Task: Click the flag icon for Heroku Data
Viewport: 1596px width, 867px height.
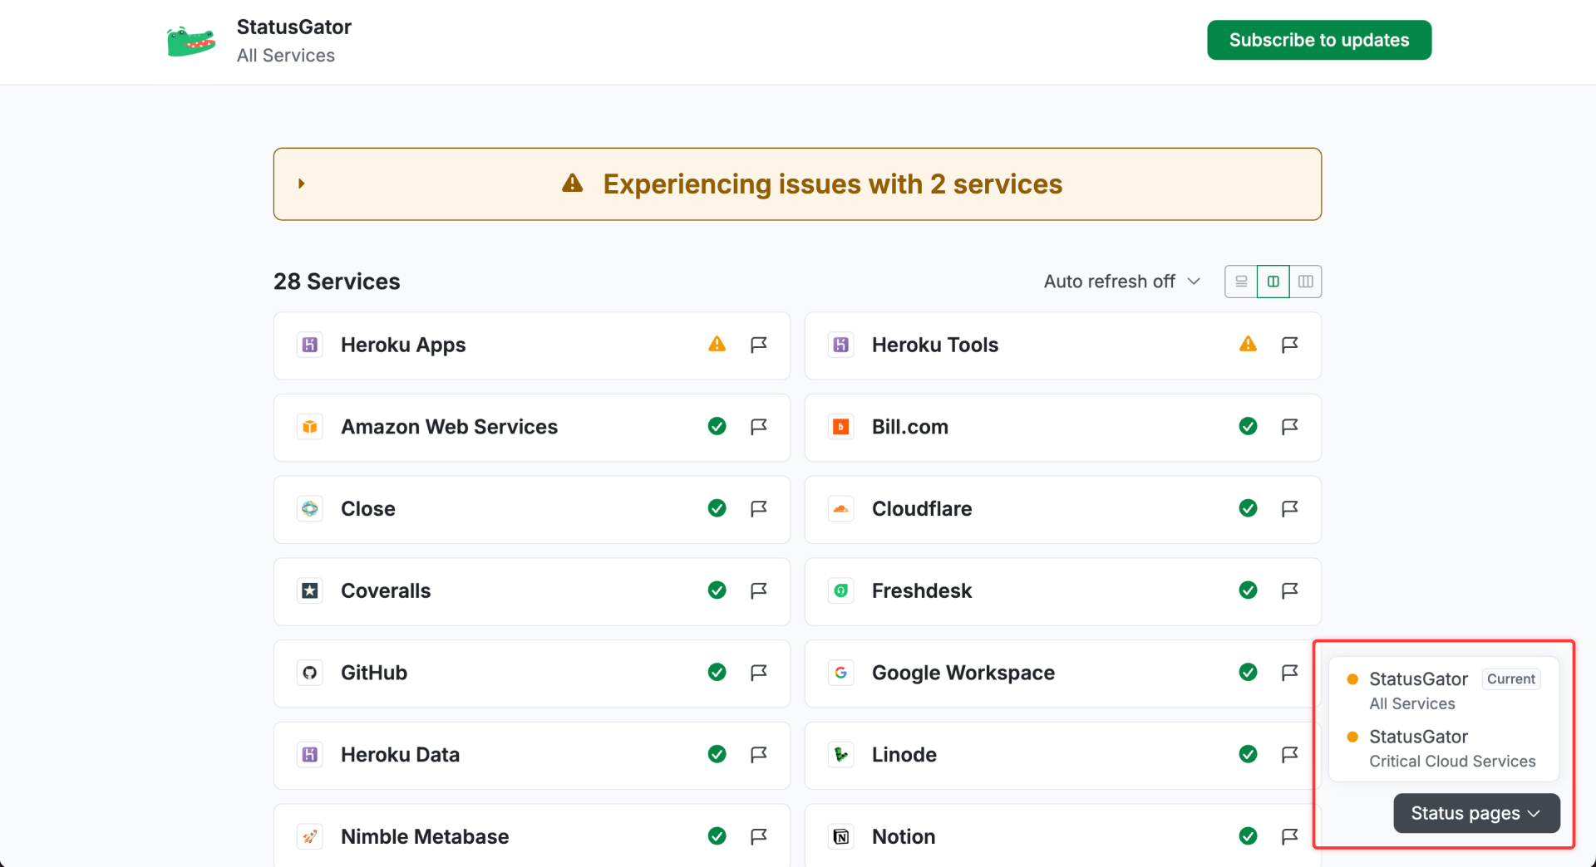Action: click(758, 754)
